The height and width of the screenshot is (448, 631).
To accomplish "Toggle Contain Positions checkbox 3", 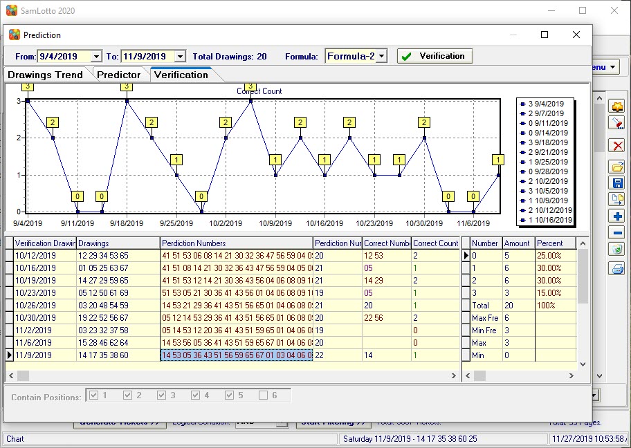I will [161, 395].
